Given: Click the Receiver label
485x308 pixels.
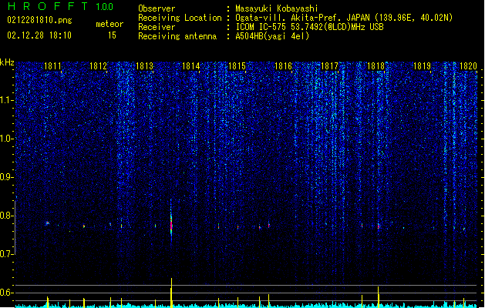Looking at the screenshot, I should click(157, 27).
